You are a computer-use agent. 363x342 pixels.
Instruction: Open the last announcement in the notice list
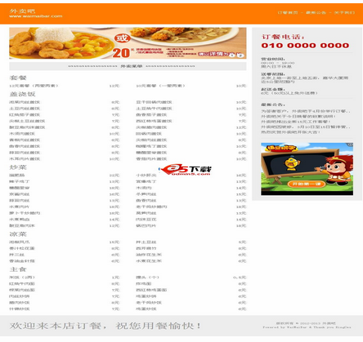[x=290, y=132]
